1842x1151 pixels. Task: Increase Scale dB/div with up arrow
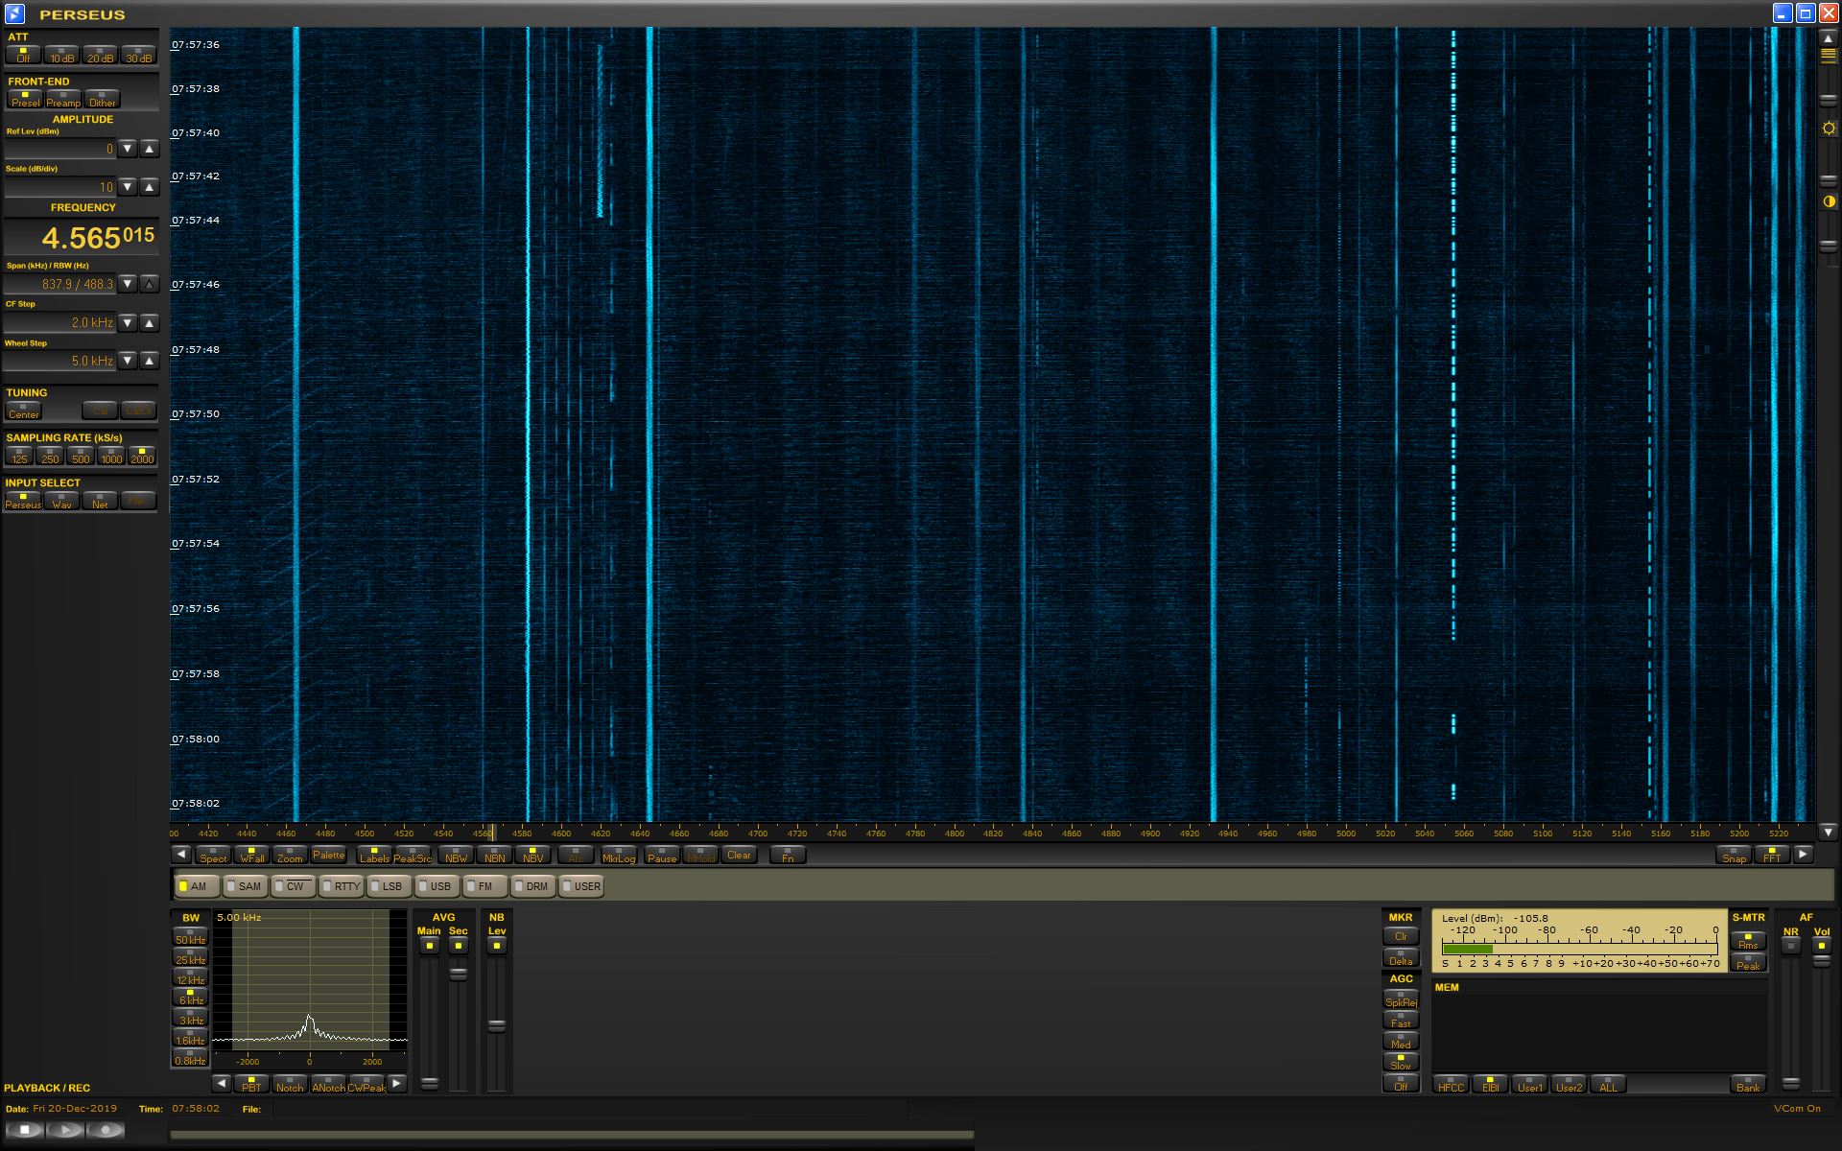(149, 187)
